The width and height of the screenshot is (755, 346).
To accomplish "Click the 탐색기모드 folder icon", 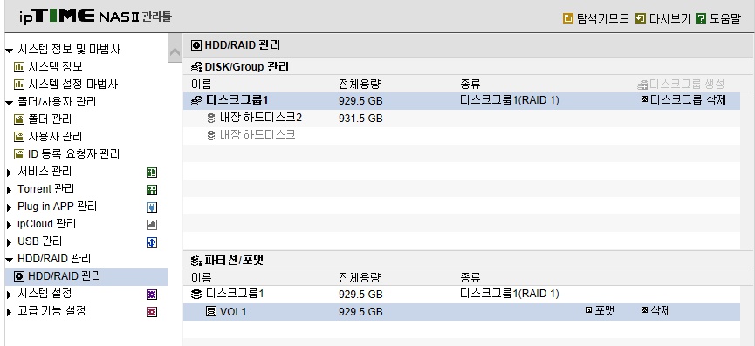I will [568, 19].
